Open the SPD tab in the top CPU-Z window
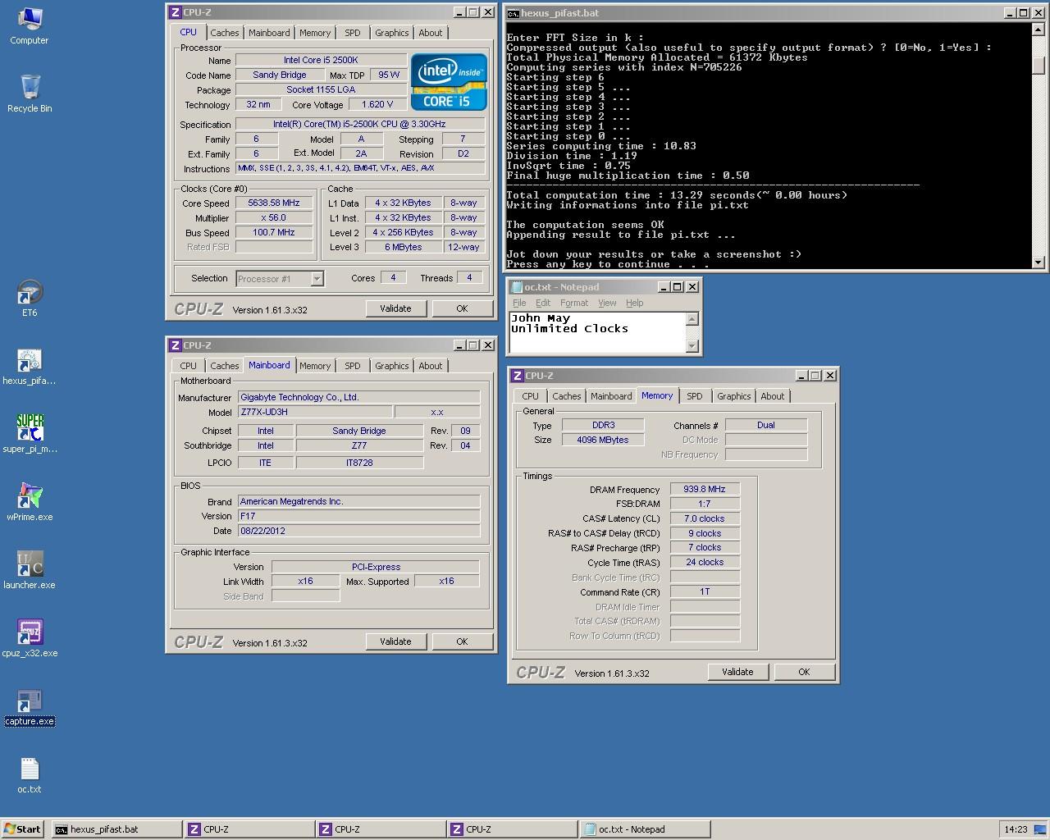Image resolution: width=1050 pixels, height=840 pixels. click(x=353, y=33)
